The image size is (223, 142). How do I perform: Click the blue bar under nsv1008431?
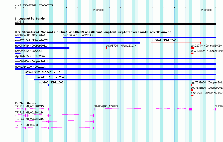tap(139, 38)
